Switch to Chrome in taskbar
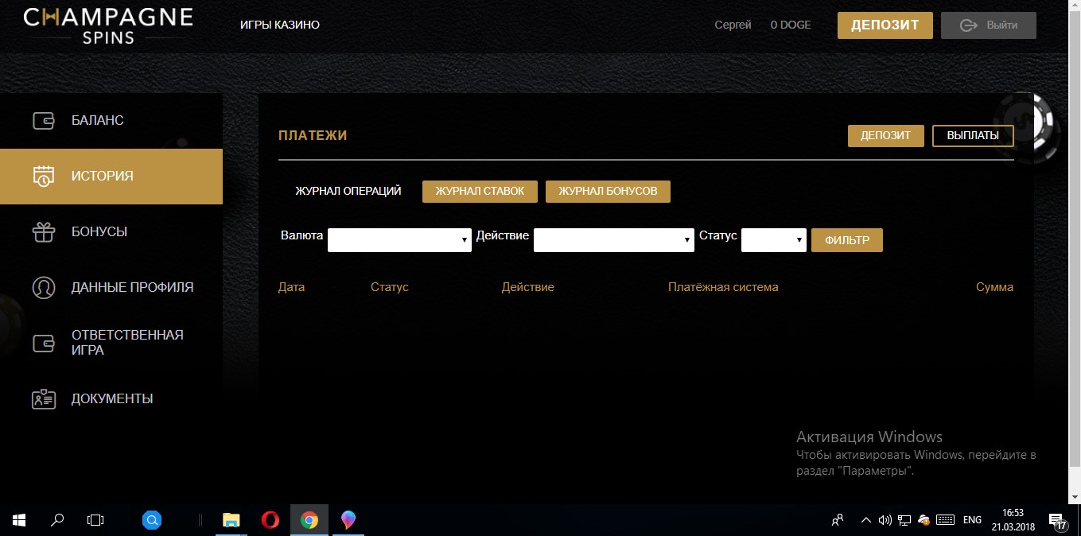The height and width of the screenshot is (536, 1081). coord(309,520)
